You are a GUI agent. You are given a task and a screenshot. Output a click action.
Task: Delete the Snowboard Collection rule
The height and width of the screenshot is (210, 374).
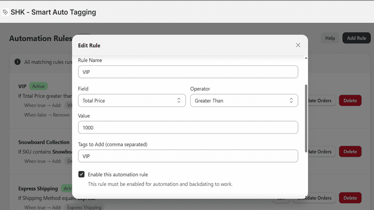[350, 152]
